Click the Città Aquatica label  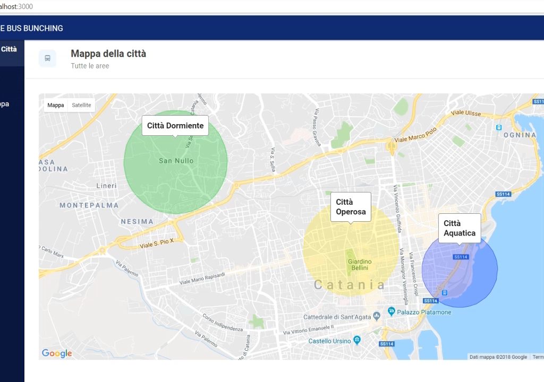tap(460, 228)
